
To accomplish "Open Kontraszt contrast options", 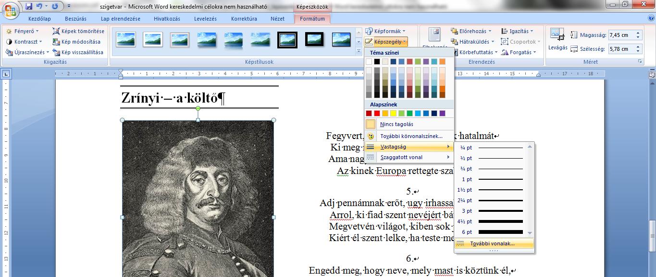I will pos(24,42).
